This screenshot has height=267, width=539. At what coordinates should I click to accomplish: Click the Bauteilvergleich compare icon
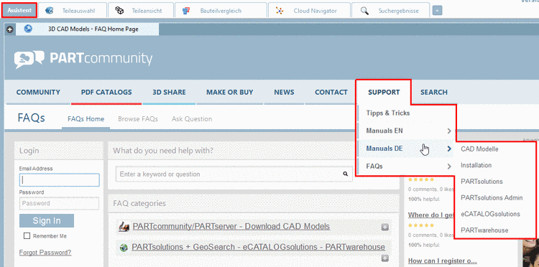186,11
